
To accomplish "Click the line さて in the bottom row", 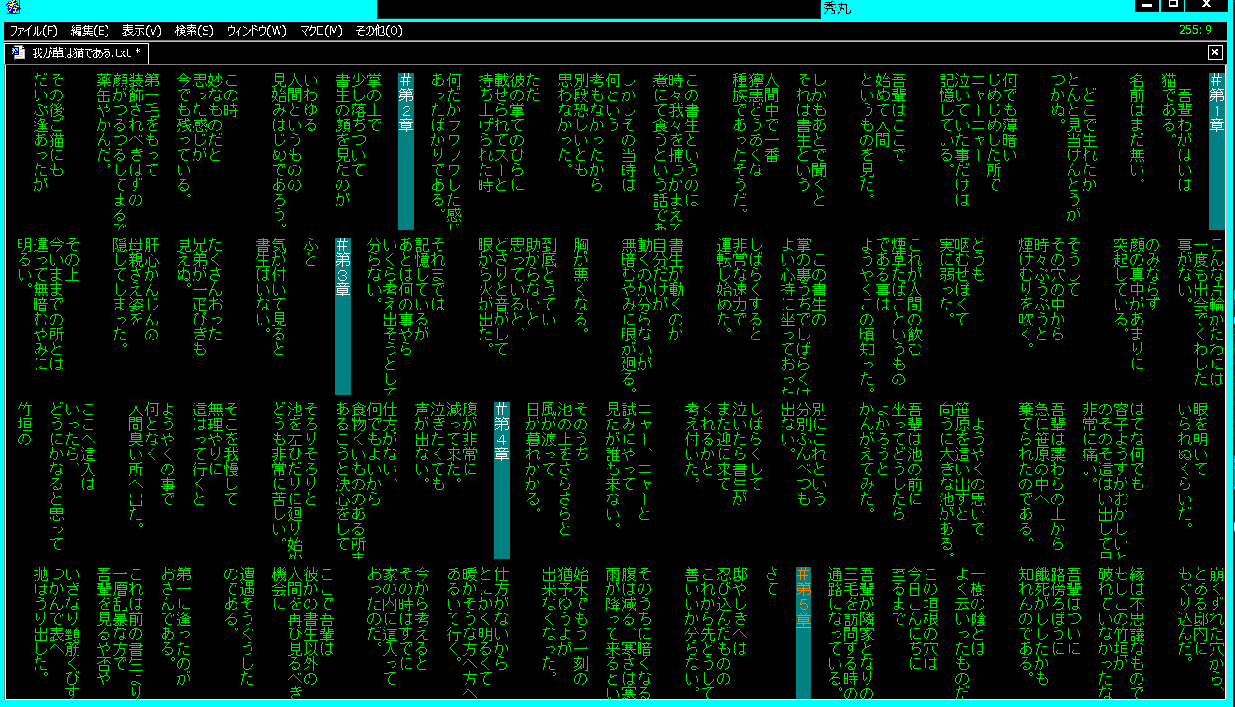I will (x=771, y=582).
